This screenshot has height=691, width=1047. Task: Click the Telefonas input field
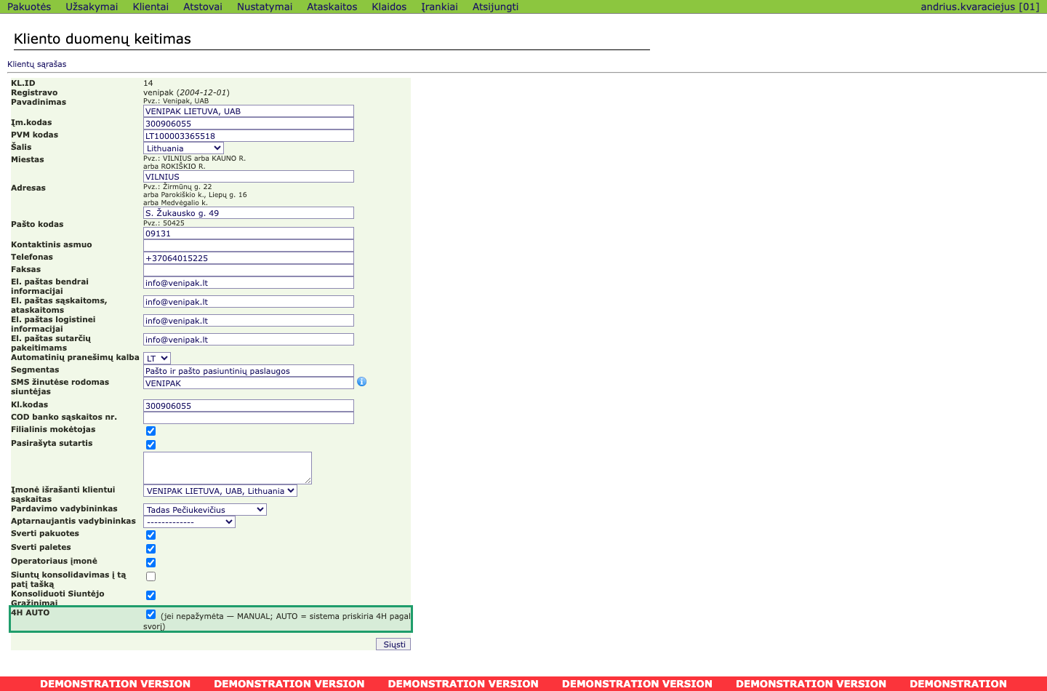(x=249, y=258)
